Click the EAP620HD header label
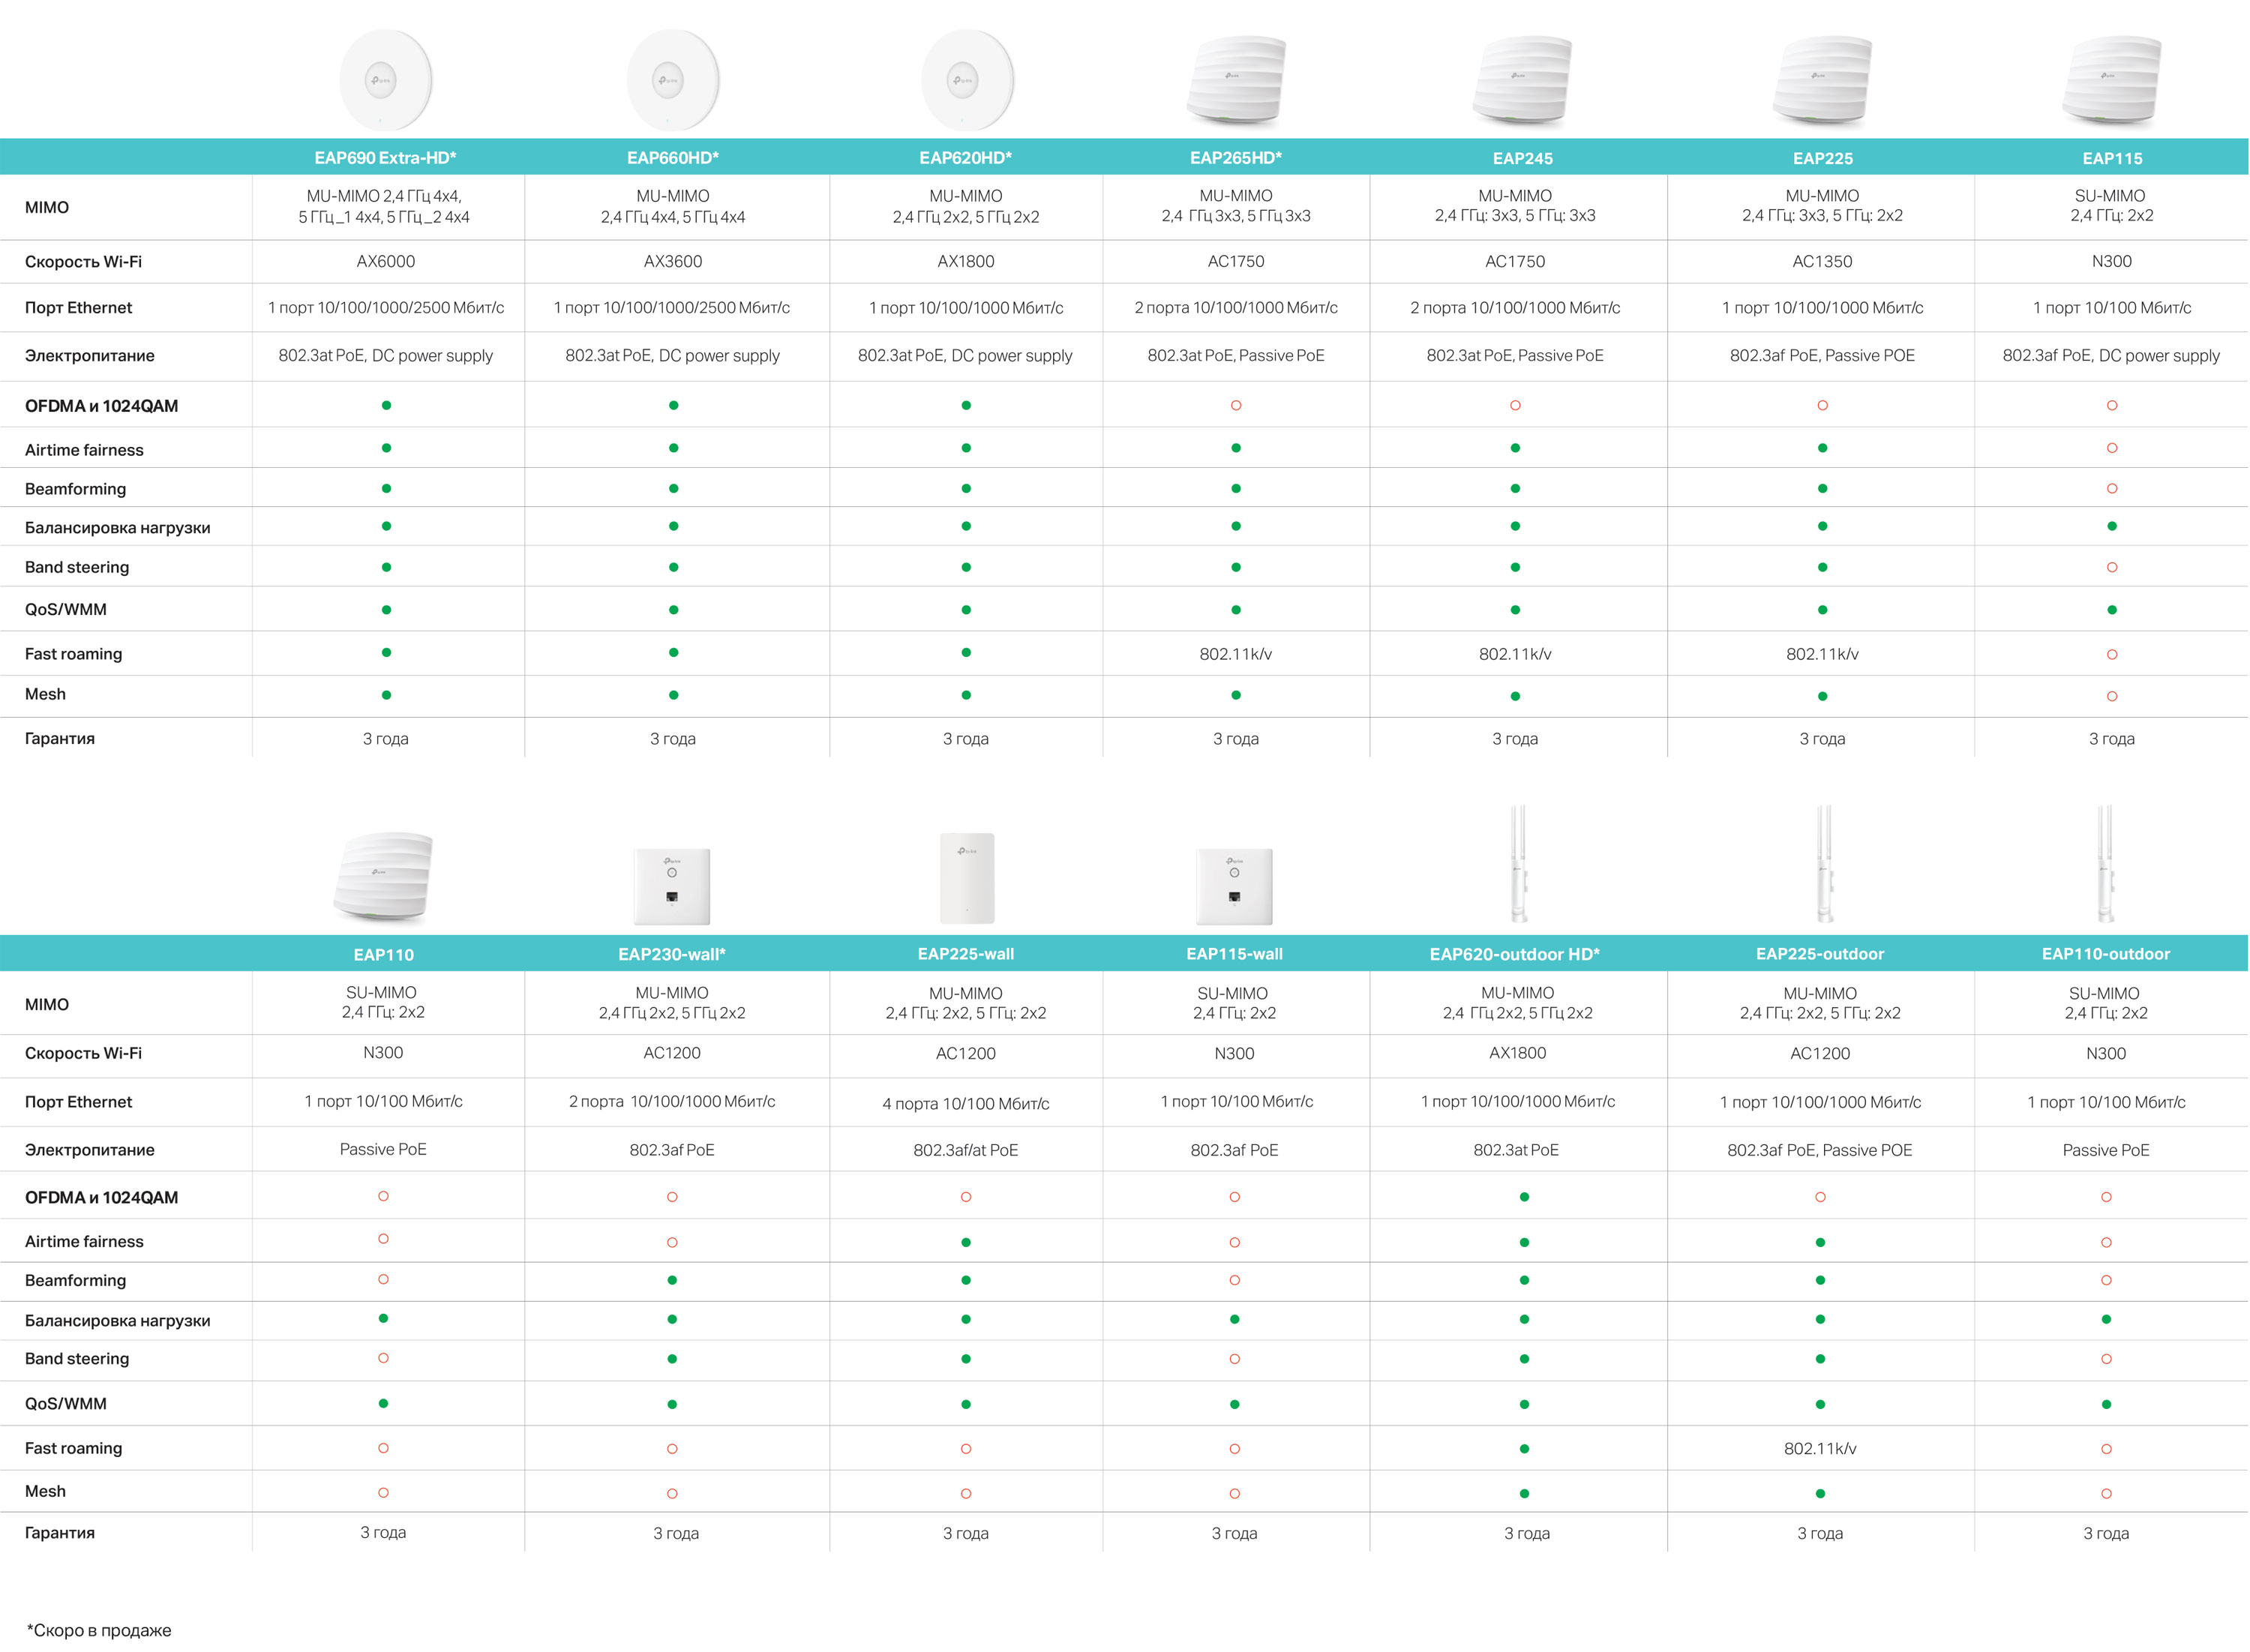The image size is (2250, 1652). click(965, 158)
